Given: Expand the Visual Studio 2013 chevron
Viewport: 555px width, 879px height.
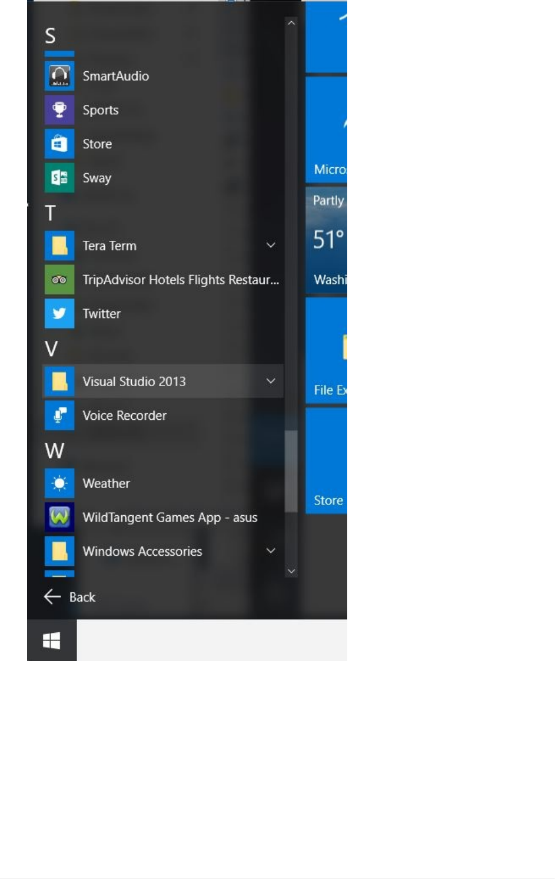Looking at the screenshot, I should (x=271, y=381).
